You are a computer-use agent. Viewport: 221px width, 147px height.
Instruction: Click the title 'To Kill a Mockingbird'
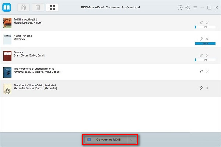click(x=25, y=19)
